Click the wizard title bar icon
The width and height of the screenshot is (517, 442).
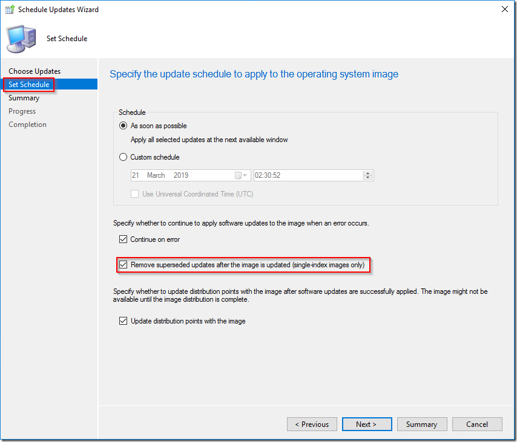point(10,10)
